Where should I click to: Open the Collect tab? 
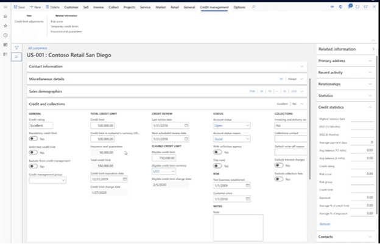pos(114,7)
